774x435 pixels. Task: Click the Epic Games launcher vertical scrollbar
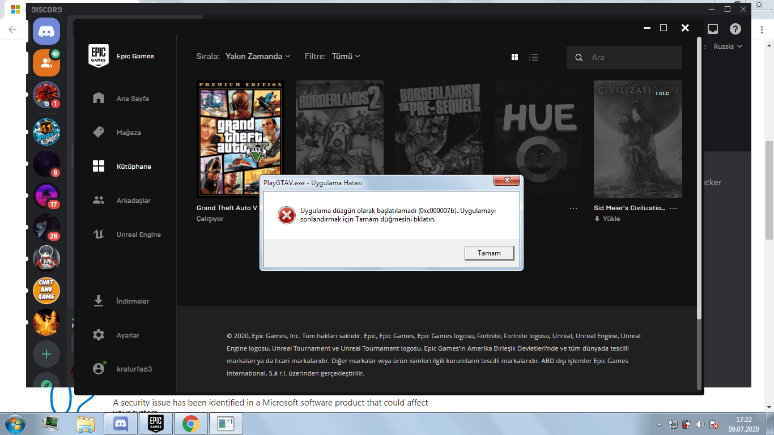pyautogui.click(x=700, y=178)
